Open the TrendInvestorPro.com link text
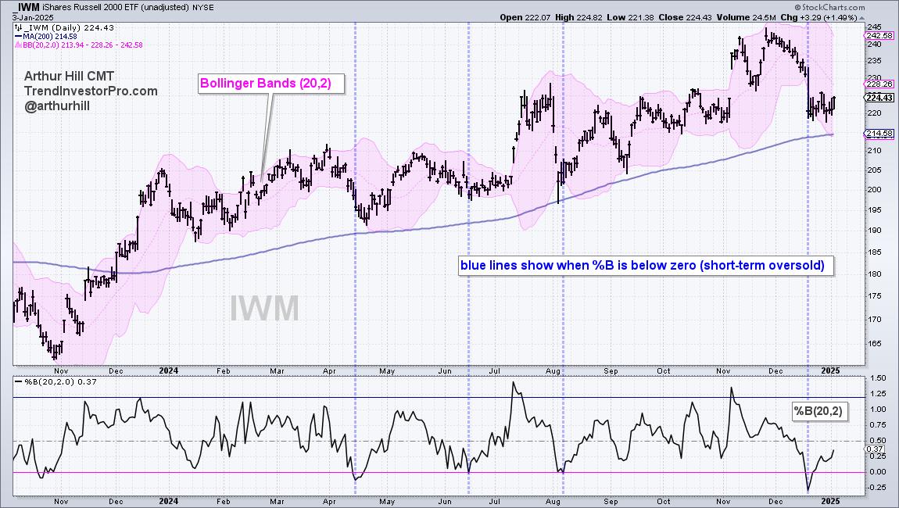Viewport: 899px width, 508px height. [x=91, y=91]
